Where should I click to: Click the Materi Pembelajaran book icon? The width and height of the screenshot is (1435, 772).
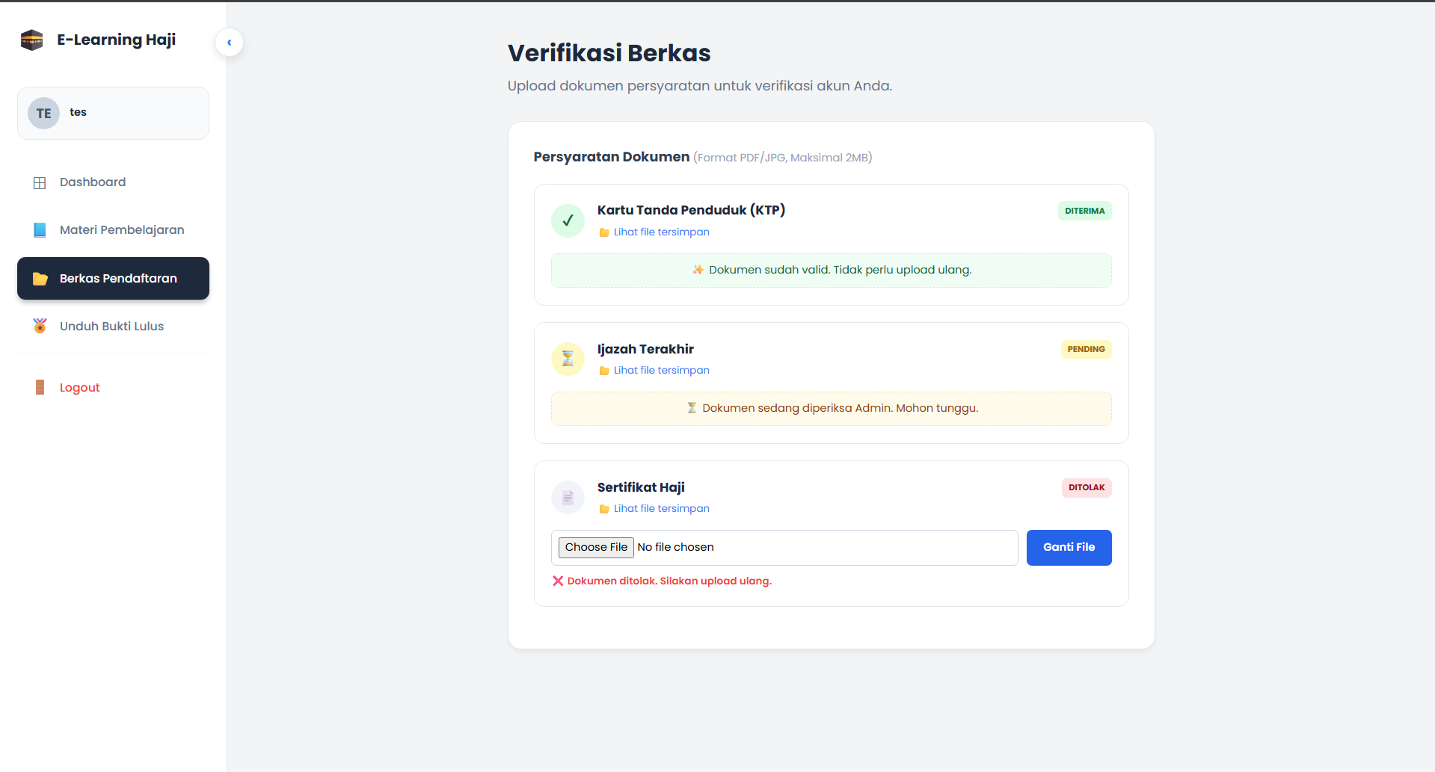(40, 230)
